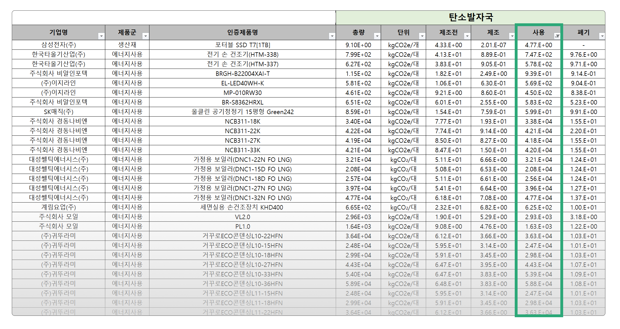Open the 총량 column filter dropdown
This screenshot has height=329, width=620.
(x=377, y=36)
